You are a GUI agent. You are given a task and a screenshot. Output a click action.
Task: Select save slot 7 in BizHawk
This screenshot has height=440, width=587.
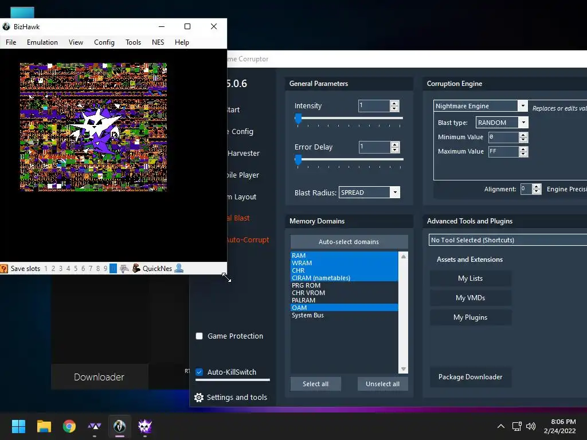91,269
